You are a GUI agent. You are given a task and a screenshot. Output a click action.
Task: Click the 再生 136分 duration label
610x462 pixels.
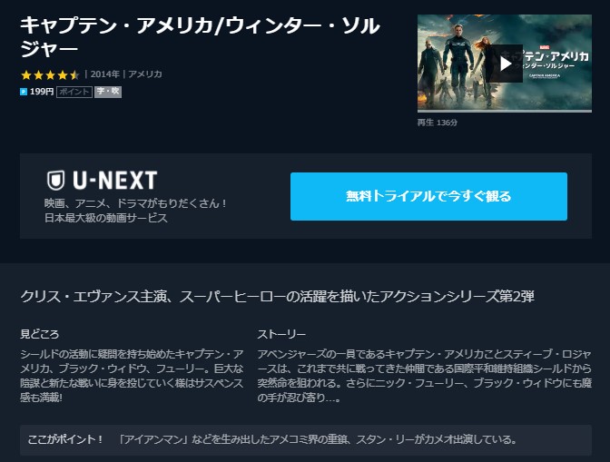[x=438, y=123]
